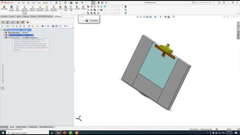Open the PowerPoint icon on taskbar
This screenshot has height=135, width=240.
(x=64, y=133)
